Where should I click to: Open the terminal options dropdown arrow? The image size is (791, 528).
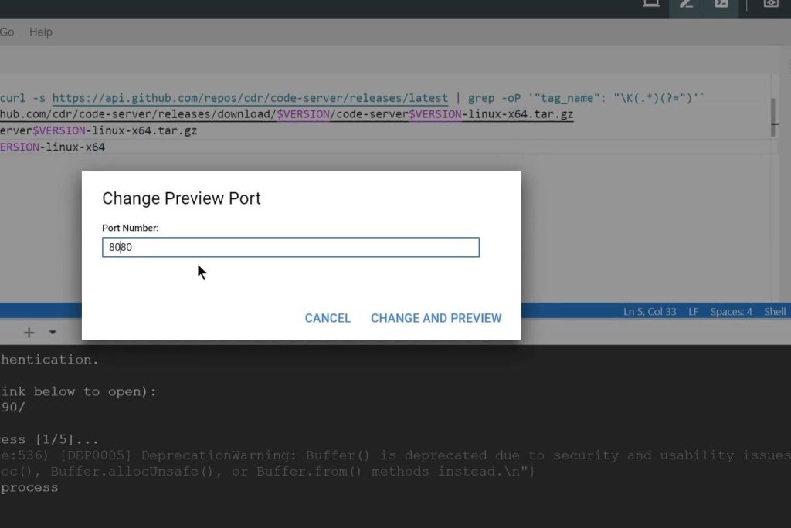pos(52,332)
